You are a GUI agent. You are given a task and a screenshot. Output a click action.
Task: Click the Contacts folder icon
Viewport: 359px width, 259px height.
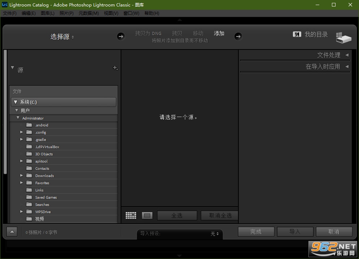click(x=29, y=168)
